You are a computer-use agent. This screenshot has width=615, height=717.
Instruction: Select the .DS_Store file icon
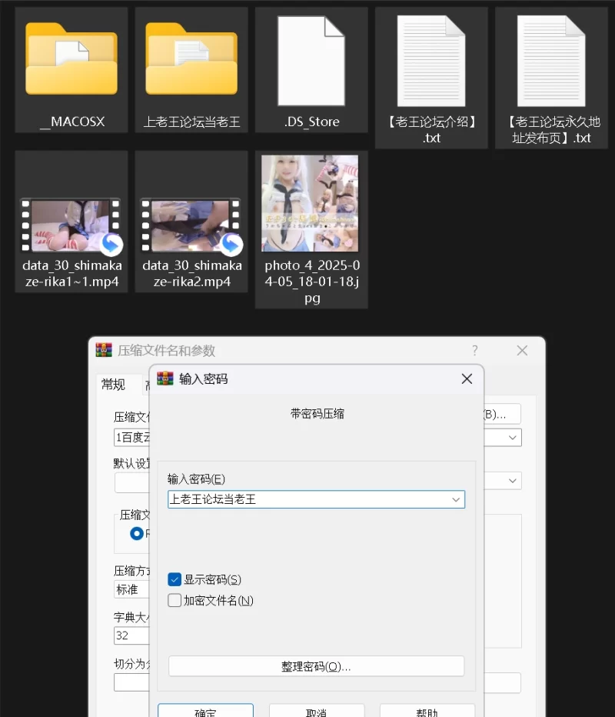click(x=311, y=61)
